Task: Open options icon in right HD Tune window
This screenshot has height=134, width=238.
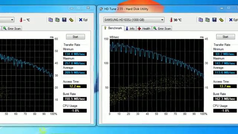Action: tap(221, 20)
